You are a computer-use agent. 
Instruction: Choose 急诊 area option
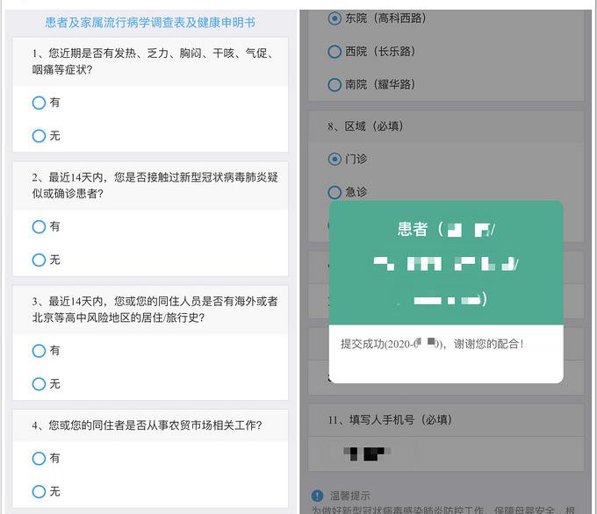point(334,192)
